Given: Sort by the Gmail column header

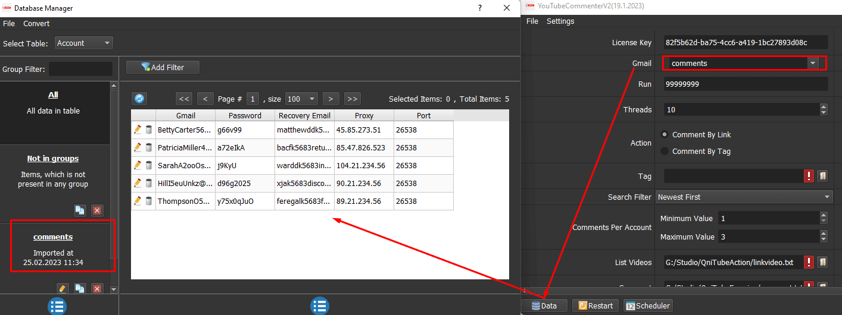Looking at the screenshot, I should pos(186,115).
